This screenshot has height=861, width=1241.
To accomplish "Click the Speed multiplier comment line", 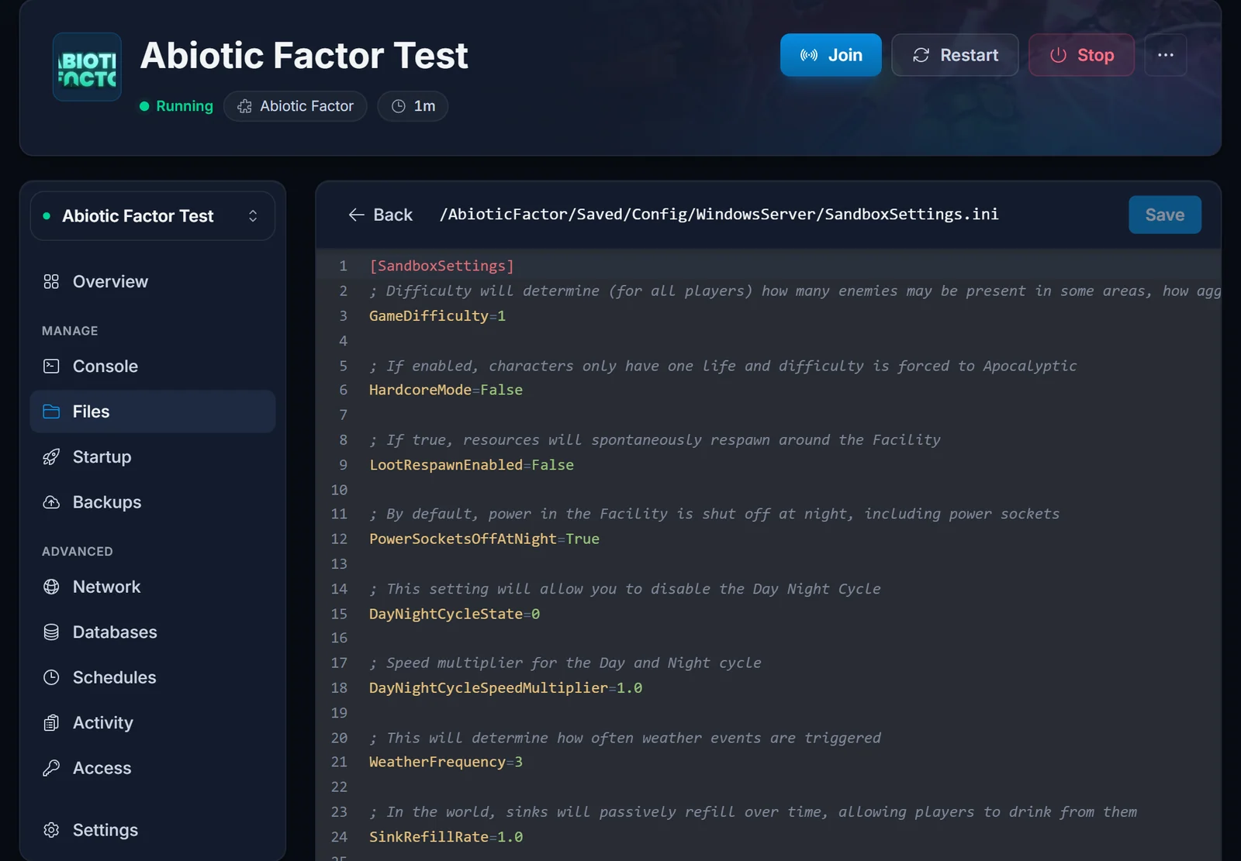I will (x=565, y=663).
